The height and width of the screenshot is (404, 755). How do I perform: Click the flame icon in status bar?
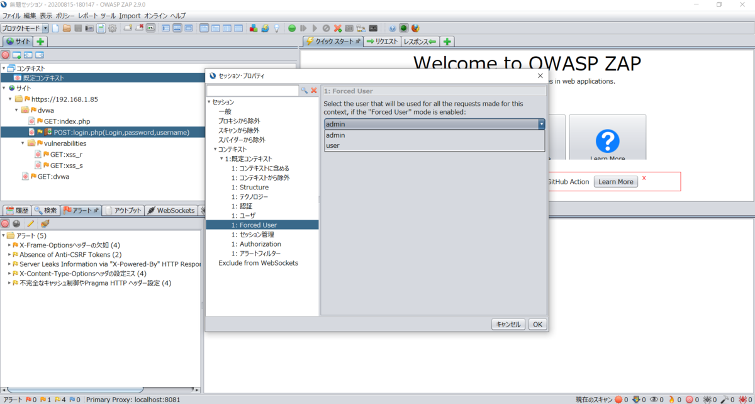coord(671,400)
